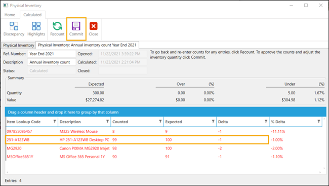329x186 pixels.
Task: Open filter for % Delta column
Action: coord(319,122)
